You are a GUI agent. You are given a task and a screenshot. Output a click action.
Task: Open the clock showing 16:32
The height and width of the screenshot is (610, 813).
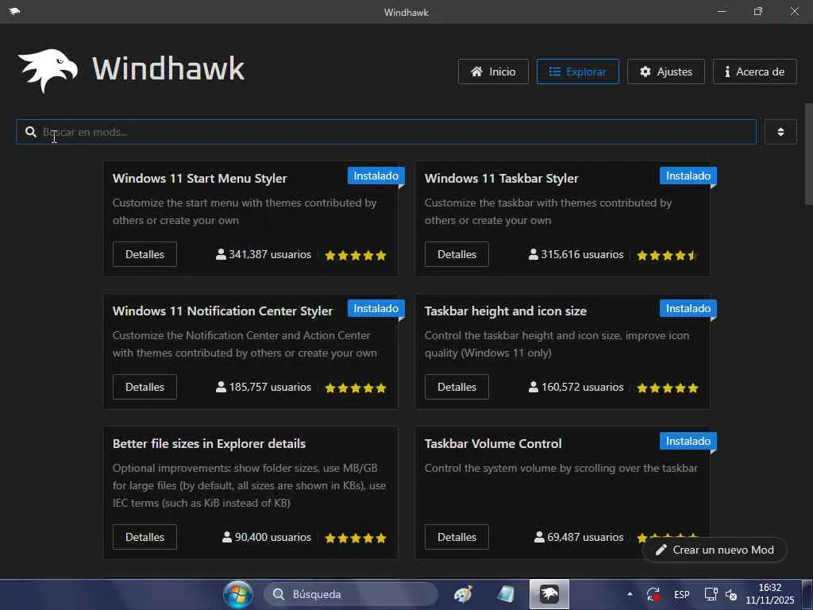770,594
